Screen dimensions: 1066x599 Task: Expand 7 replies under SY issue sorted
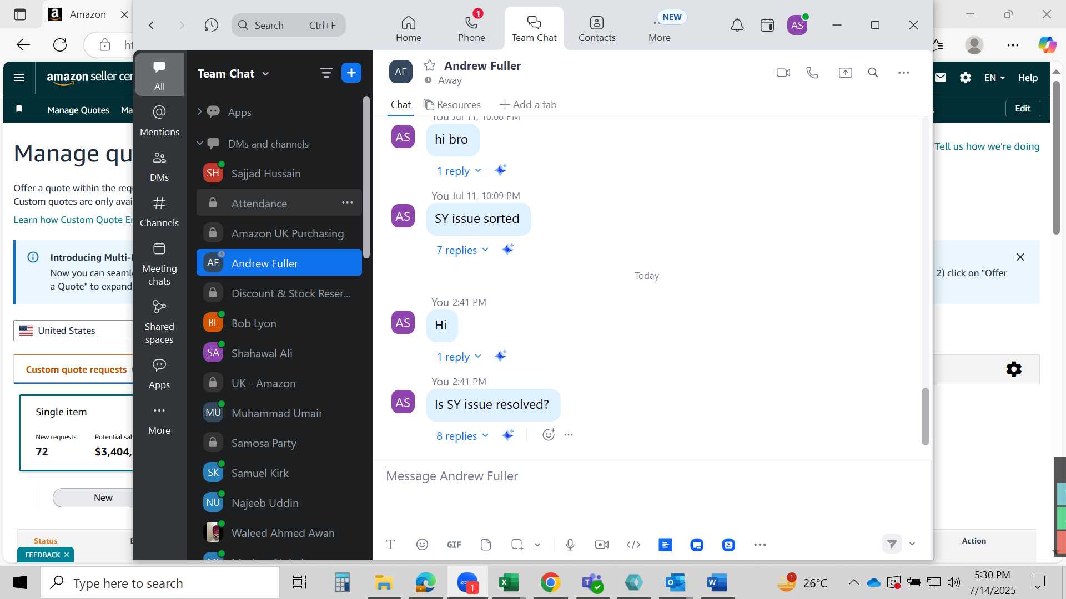tap(462, 250)
